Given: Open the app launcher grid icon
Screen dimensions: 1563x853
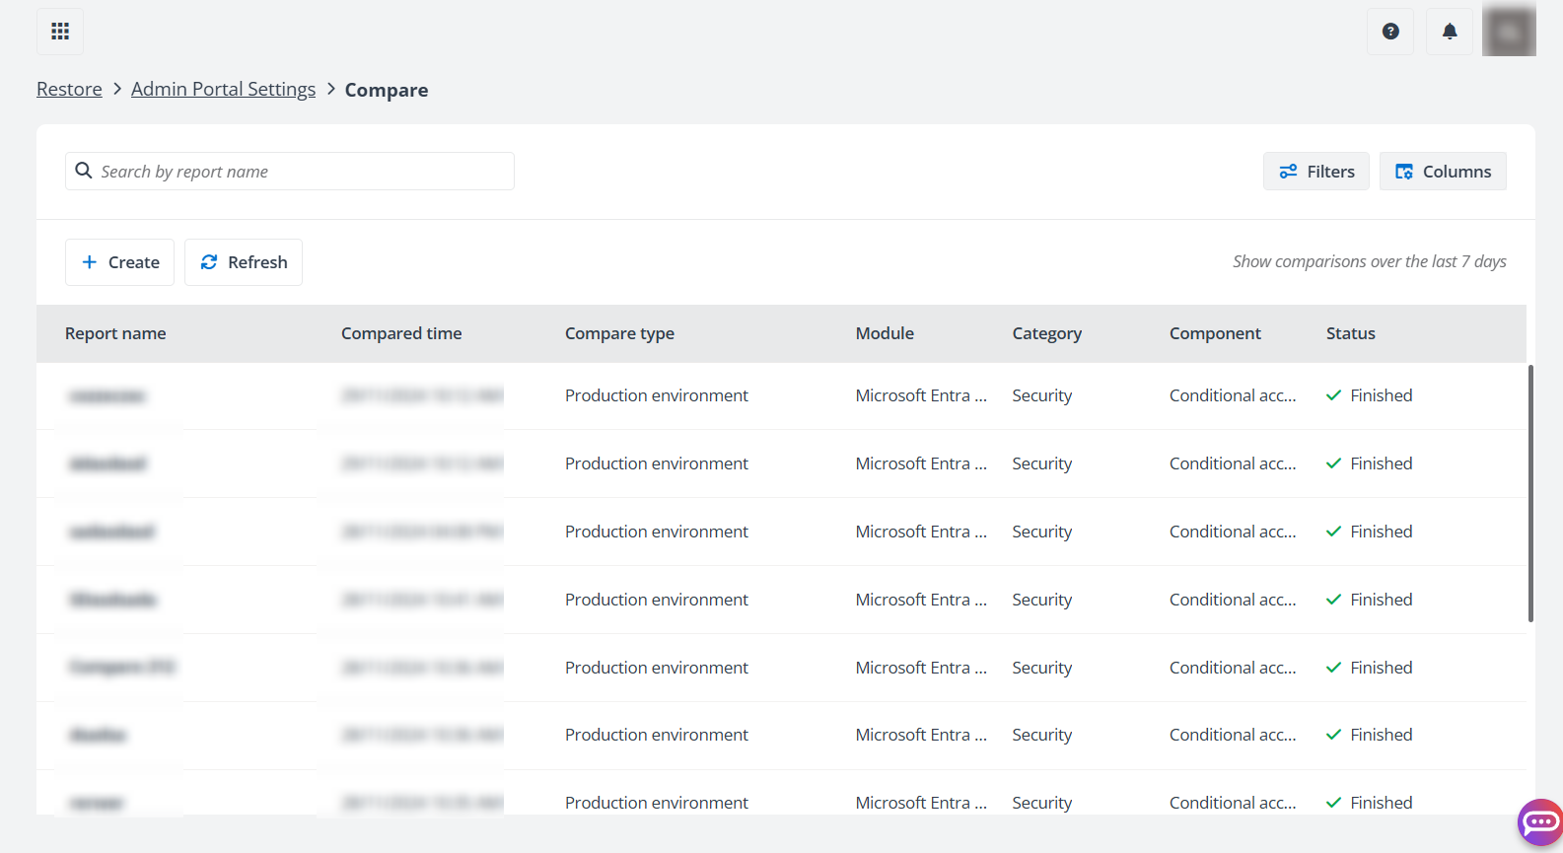Looking at the screenshot, I should click(x=60, y=32).
